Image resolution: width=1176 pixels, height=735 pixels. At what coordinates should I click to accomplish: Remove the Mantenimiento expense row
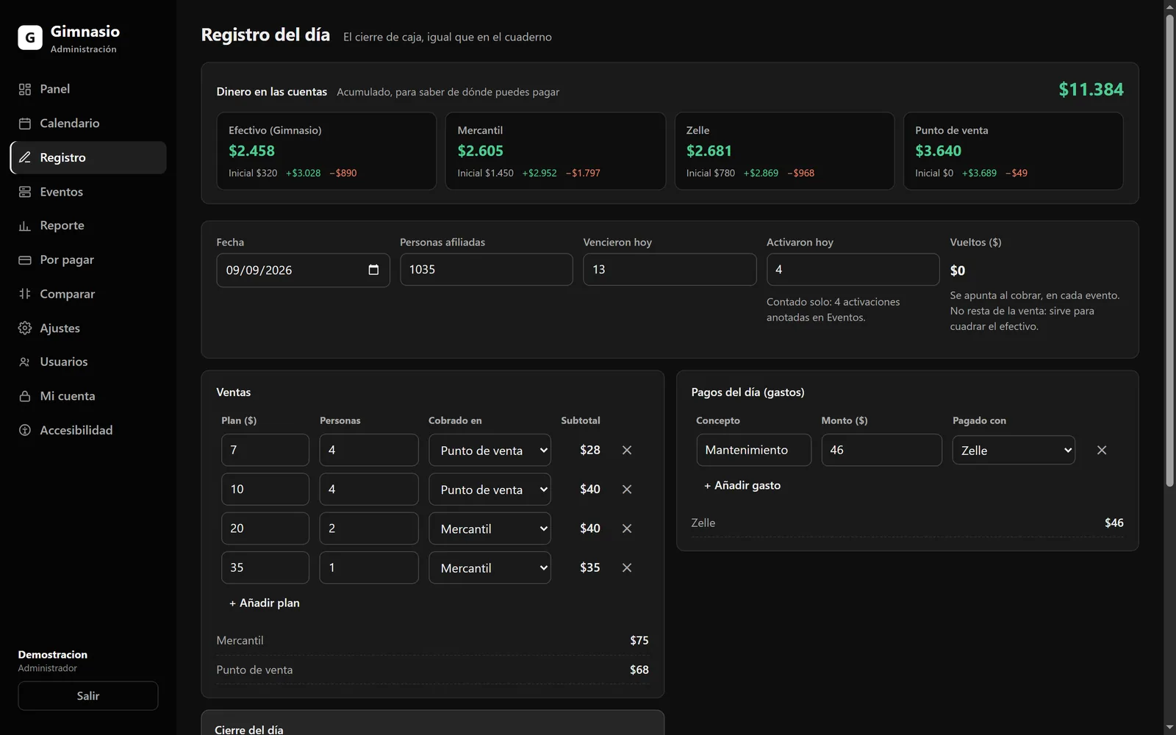click(1102, 450)
